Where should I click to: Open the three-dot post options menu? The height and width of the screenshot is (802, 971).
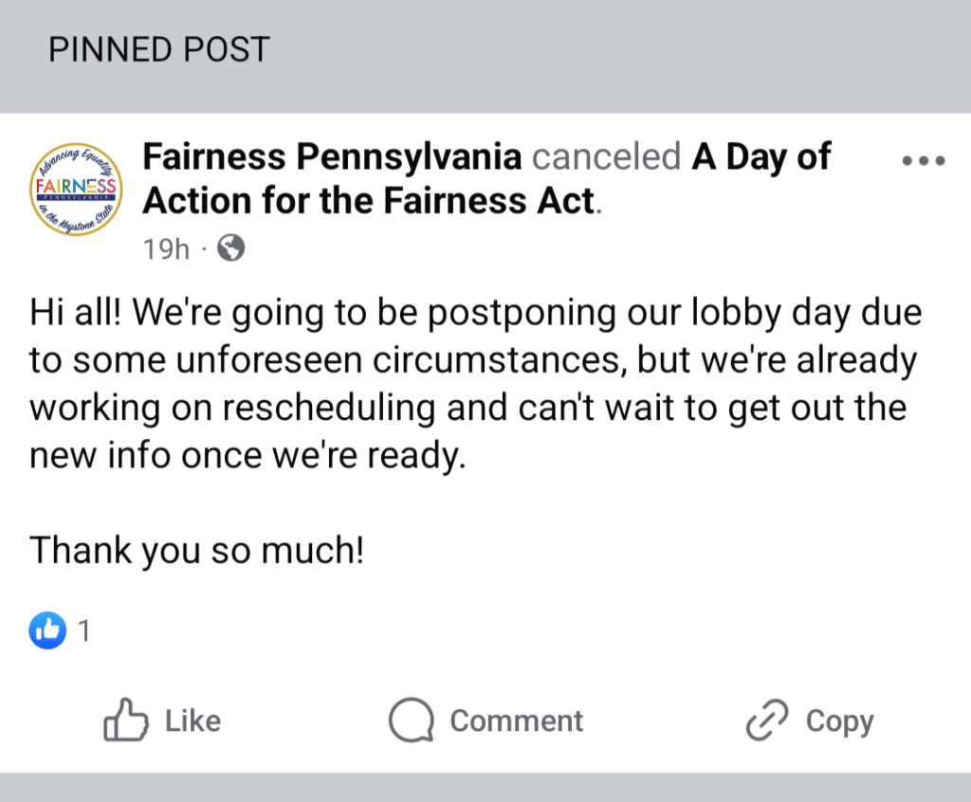pos(924,161)
